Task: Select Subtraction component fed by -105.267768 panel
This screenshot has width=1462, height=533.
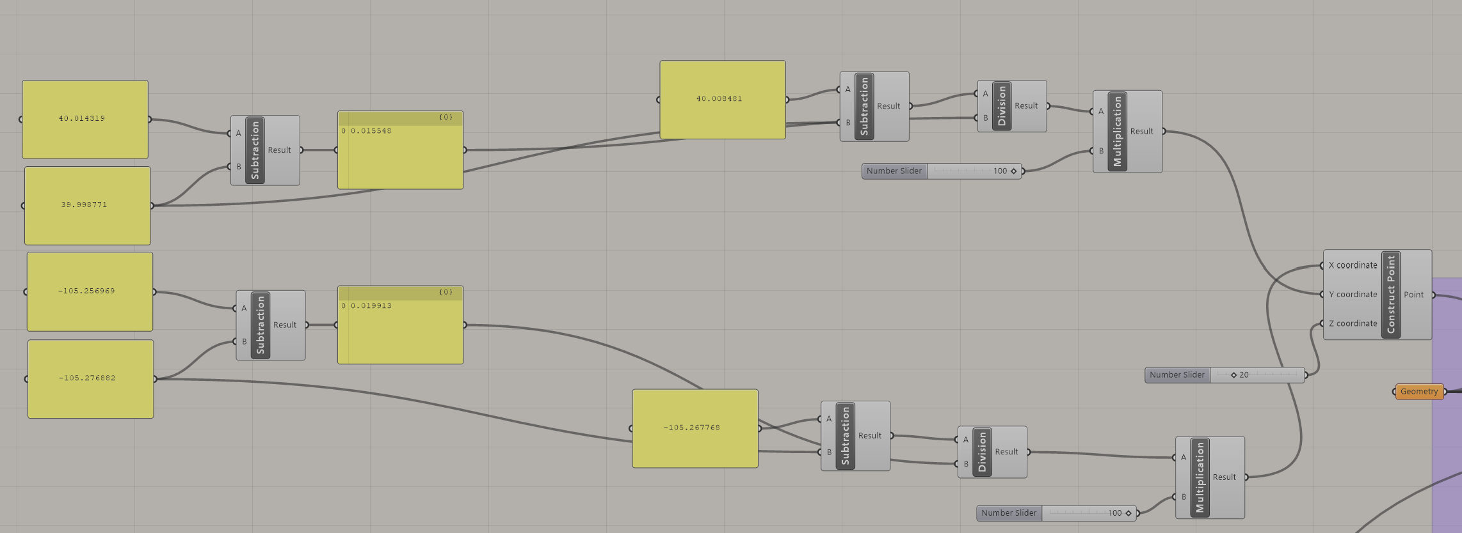Action: click(855, 436)
